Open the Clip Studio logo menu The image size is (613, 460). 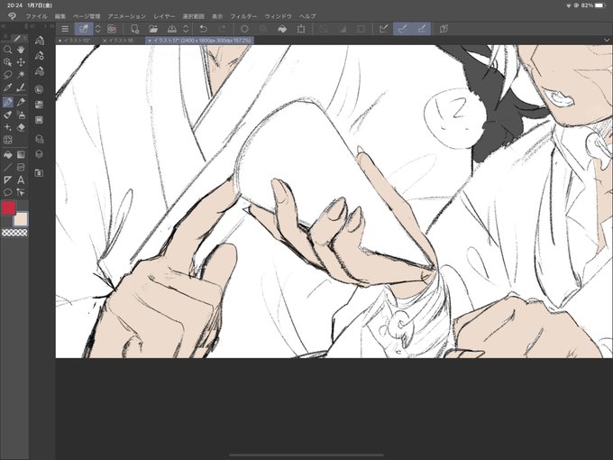(x=12, y=16)
